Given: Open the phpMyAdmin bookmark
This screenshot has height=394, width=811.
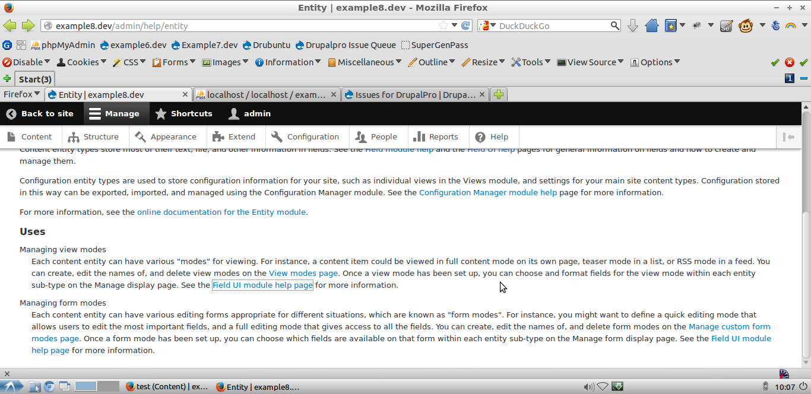Looking at the screenshot, I should [x=63, y=45].
